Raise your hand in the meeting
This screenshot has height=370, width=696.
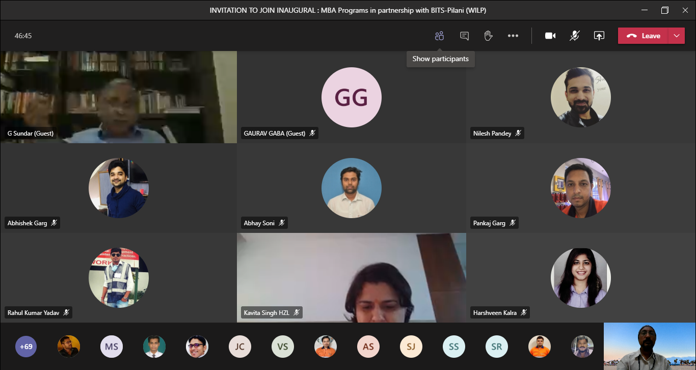click(488, 36)
